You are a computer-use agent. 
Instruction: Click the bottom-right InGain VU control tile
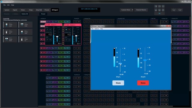tap(25, 39)
